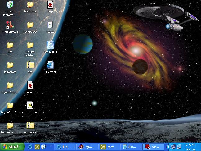Select the Ash zipped folder icon
The height and width of the screenshot is (151, 201).
30,65
